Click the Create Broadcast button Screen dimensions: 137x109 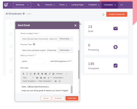click(117, 14)
